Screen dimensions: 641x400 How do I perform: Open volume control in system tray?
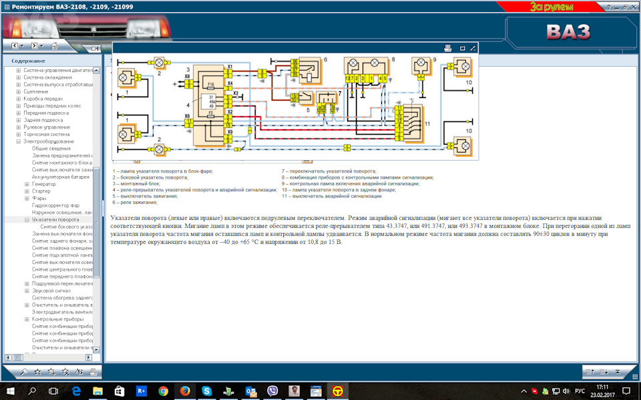click(566, 391)
